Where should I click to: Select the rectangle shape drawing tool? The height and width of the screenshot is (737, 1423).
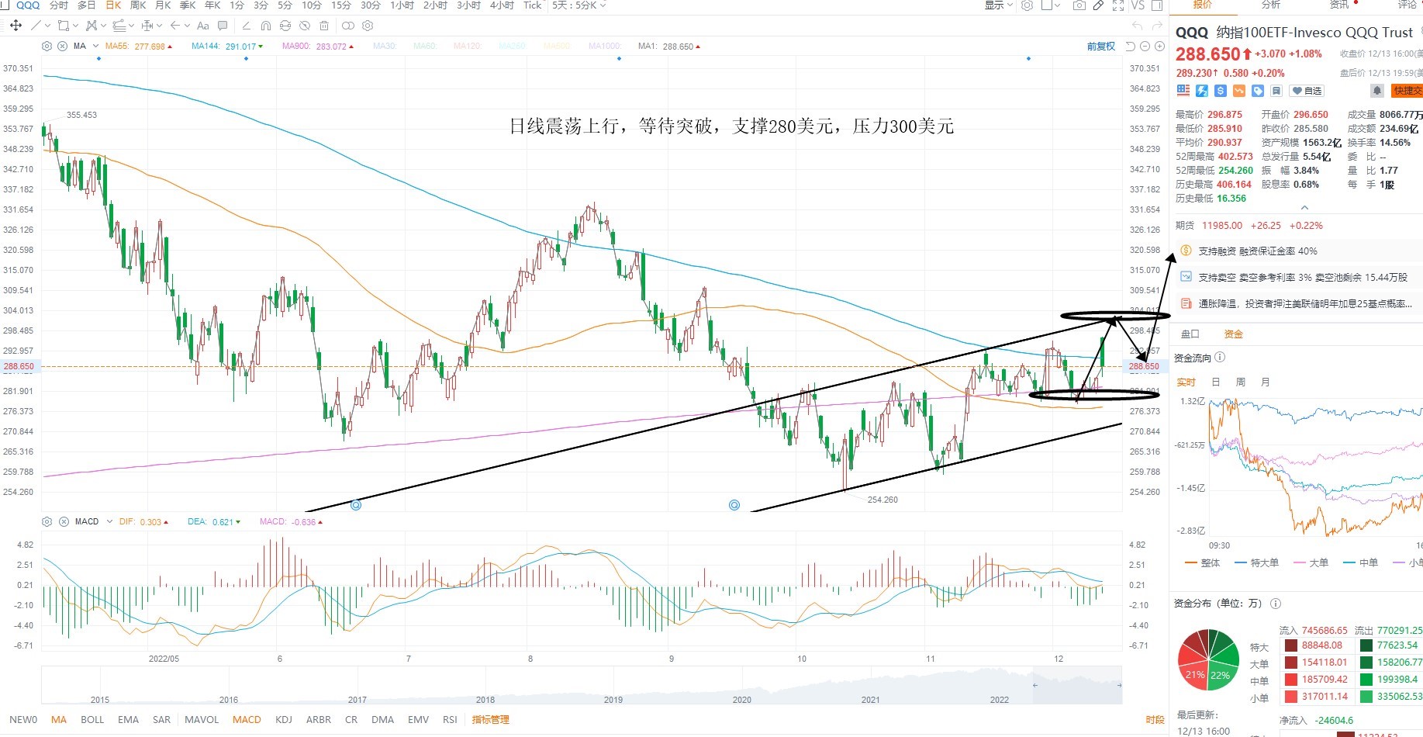point(64,26)
